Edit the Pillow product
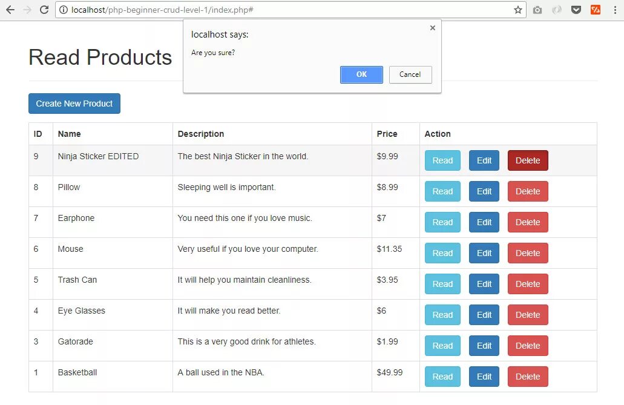This screenshot has width=624, height=405. (x=484, y=191)
